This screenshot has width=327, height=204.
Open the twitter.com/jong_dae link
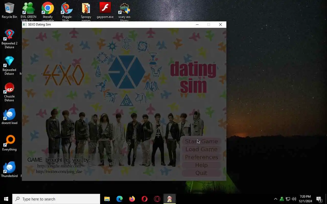point(59,172)
